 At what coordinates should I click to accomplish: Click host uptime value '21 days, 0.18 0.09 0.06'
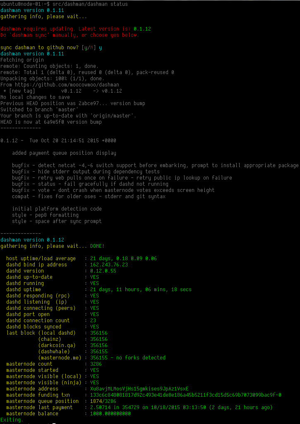coord(123,259)
